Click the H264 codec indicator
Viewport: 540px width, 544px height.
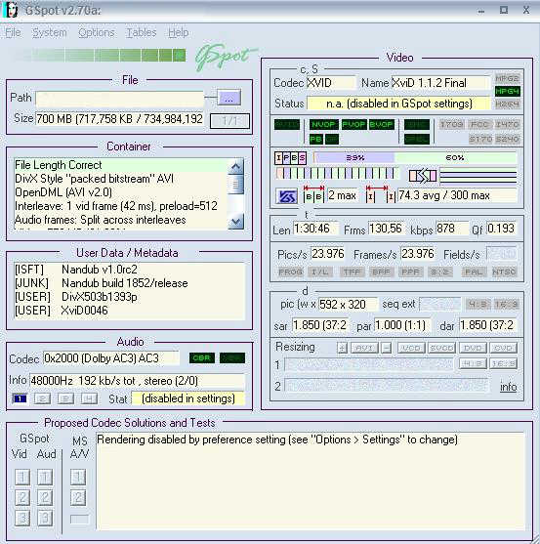(507, 104)
